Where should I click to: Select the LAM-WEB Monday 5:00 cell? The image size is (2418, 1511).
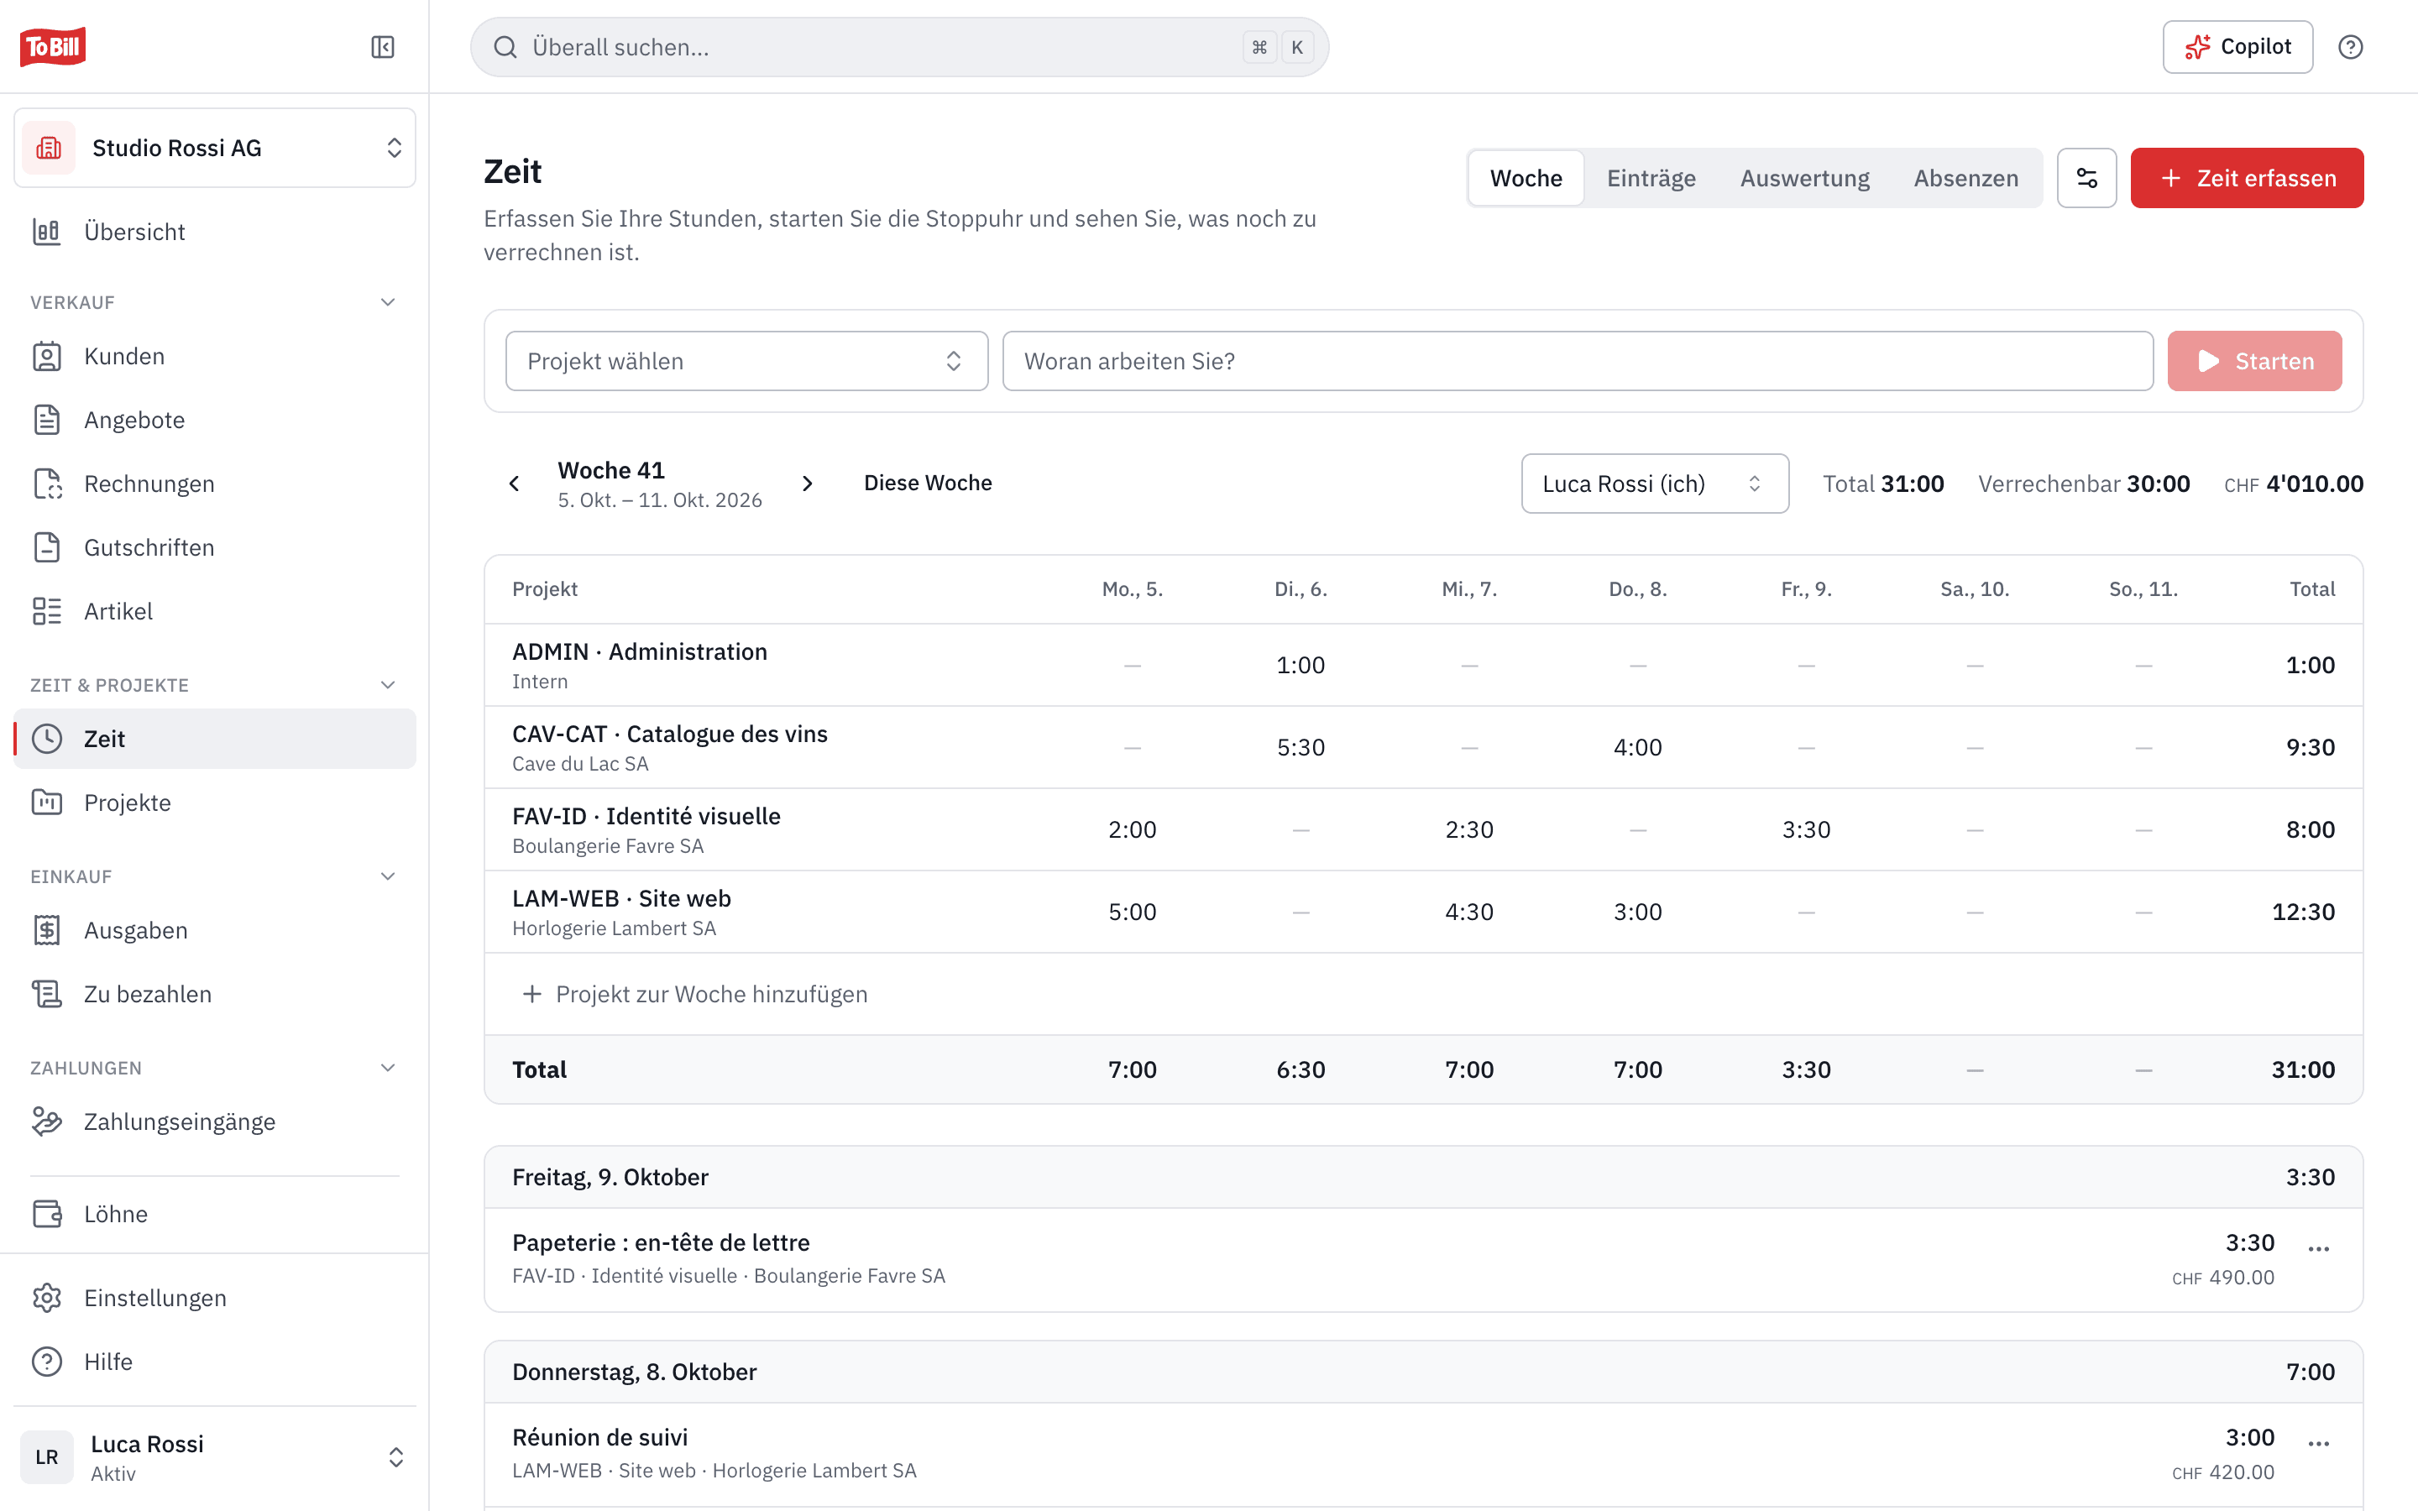tap(1132, 912)
